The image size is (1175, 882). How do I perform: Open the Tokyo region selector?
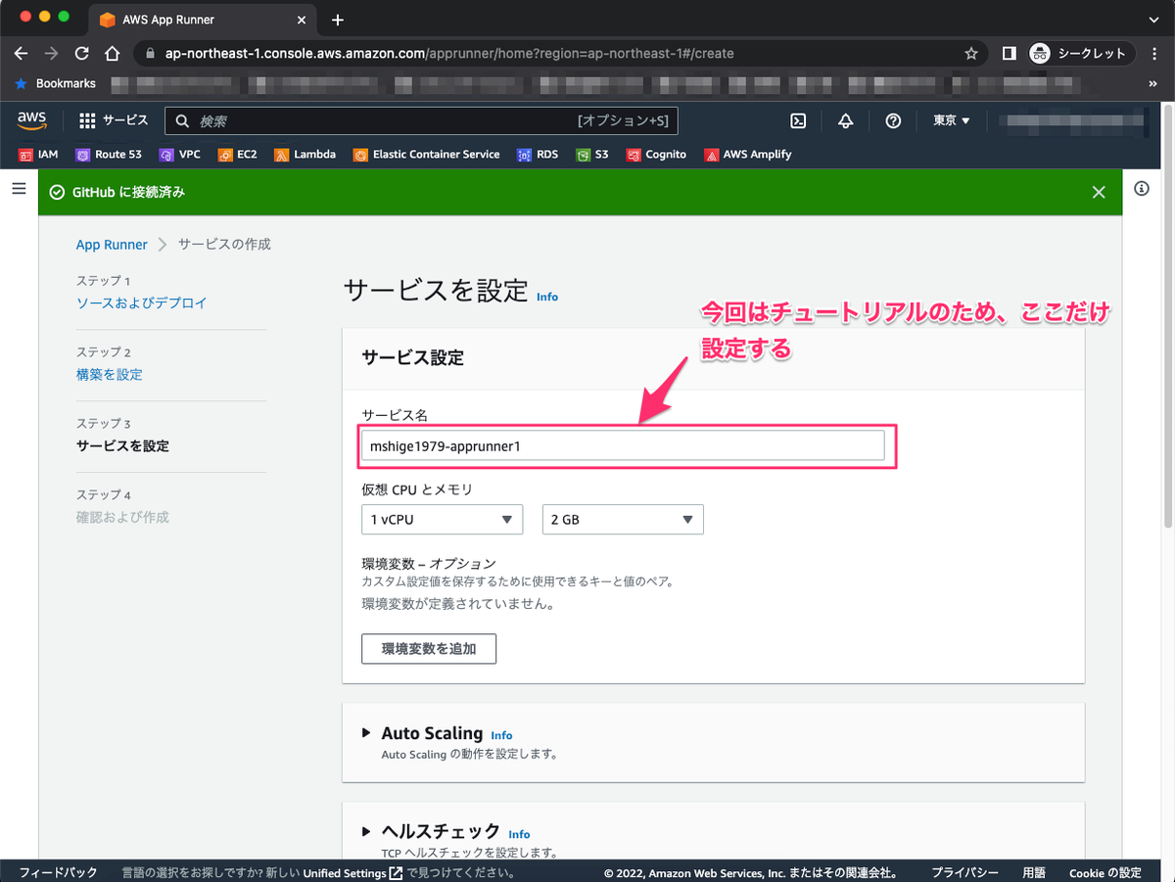click(x=951, y=120)
